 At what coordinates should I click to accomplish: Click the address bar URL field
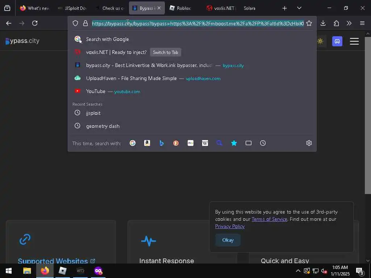pos(198,24)
